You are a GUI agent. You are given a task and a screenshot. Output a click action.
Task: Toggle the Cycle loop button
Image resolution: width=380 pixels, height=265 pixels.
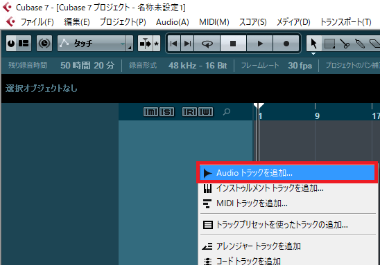(x=207, y=44)
